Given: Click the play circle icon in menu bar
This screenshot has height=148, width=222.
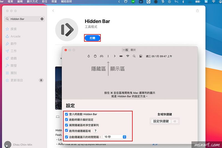Looking at the screenshot, I should point(170,2).
